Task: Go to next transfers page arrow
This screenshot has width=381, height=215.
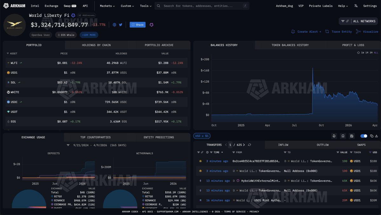Action: click(x=244, y=145)
